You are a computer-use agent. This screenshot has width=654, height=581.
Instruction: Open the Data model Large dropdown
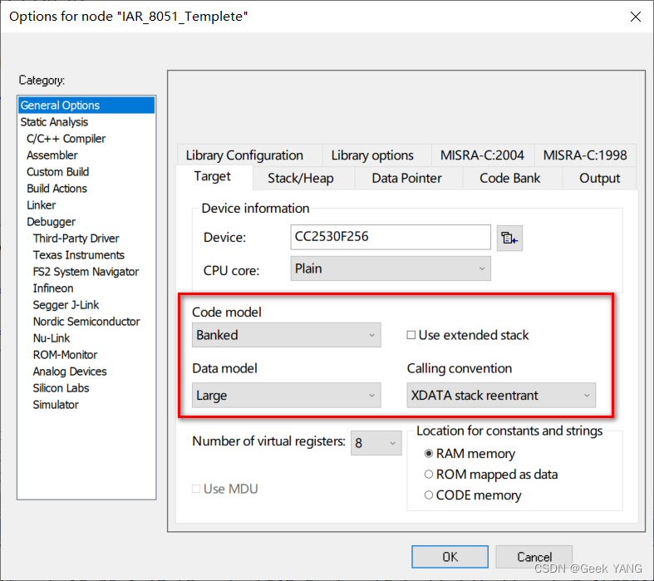pyautogui.click(x=286, y=395)
